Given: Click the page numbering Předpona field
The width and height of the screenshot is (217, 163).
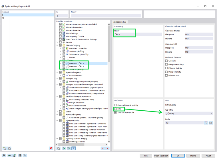Looking at the screenshot, I should [x=199, y=34].
